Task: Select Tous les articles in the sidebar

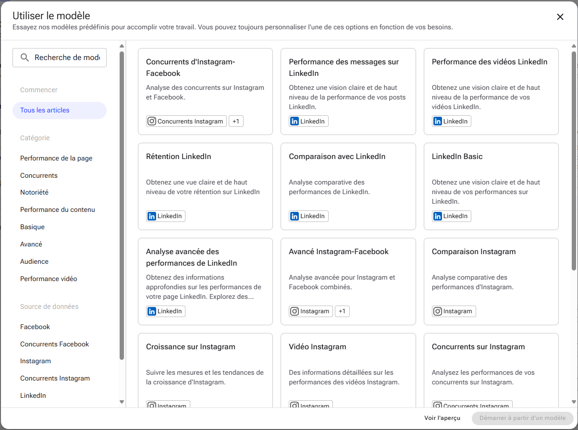Action: click(60, 111)
